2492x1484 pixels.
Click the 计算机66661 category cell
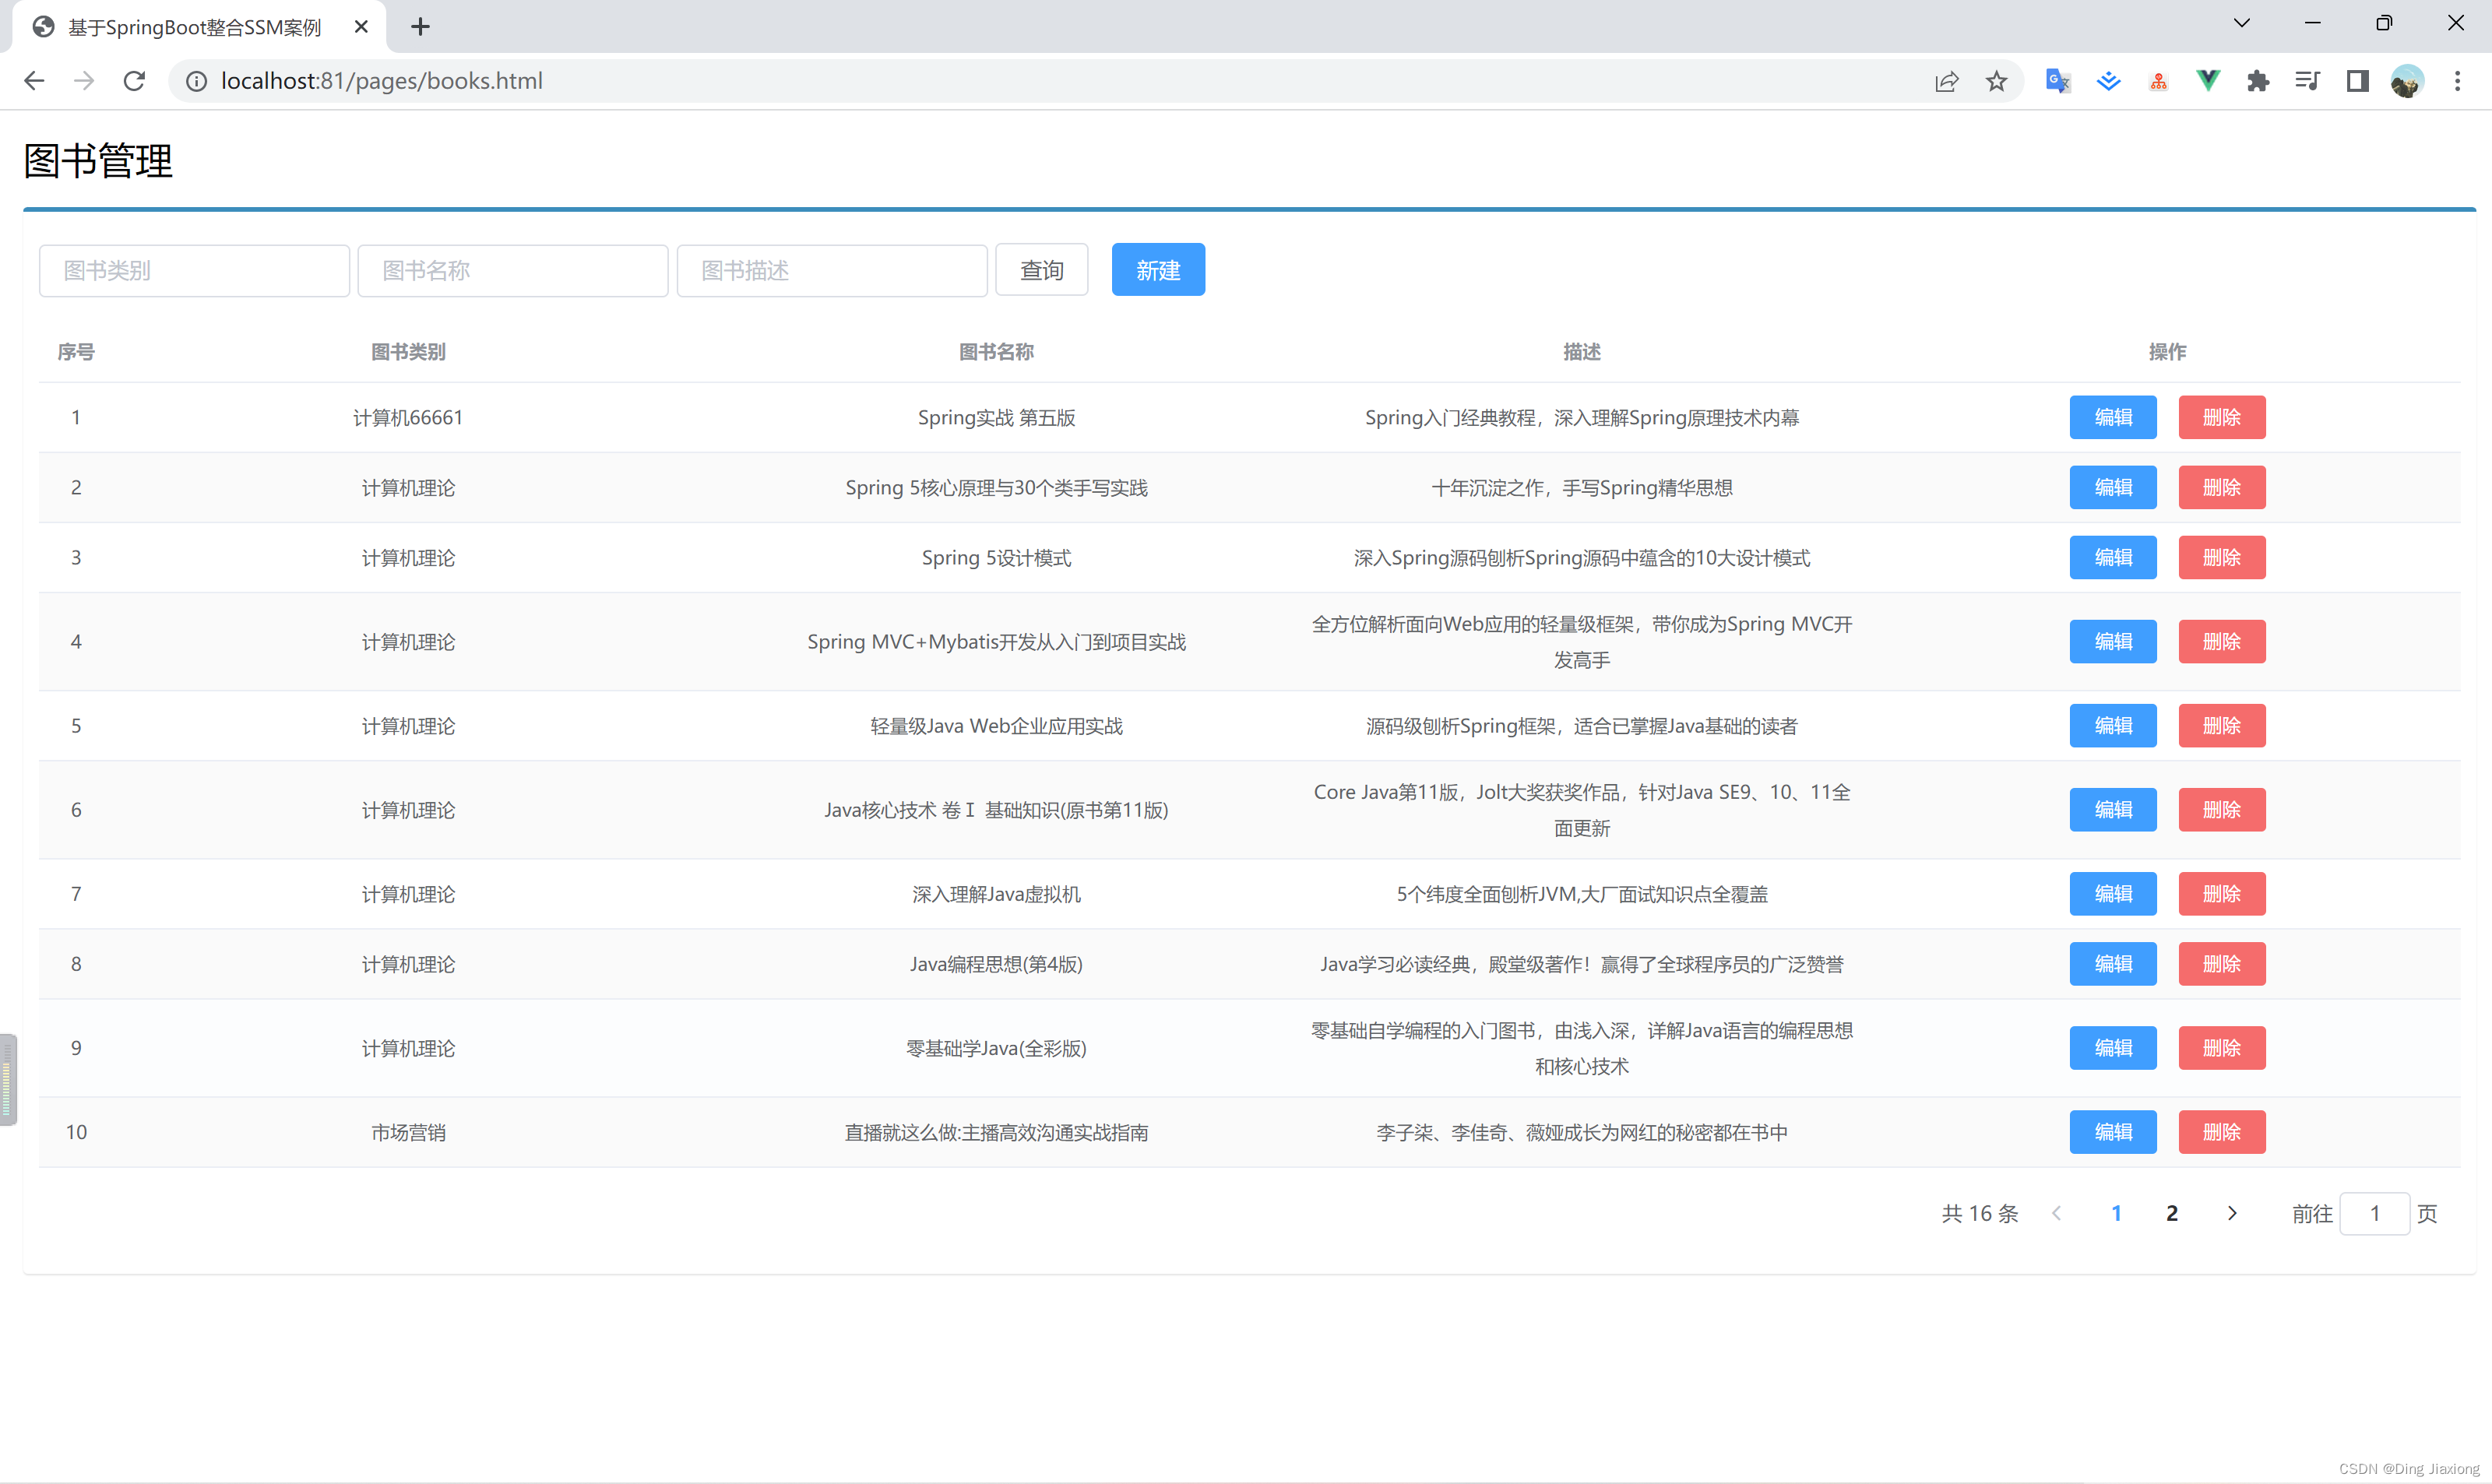click(x=408, y=417)
